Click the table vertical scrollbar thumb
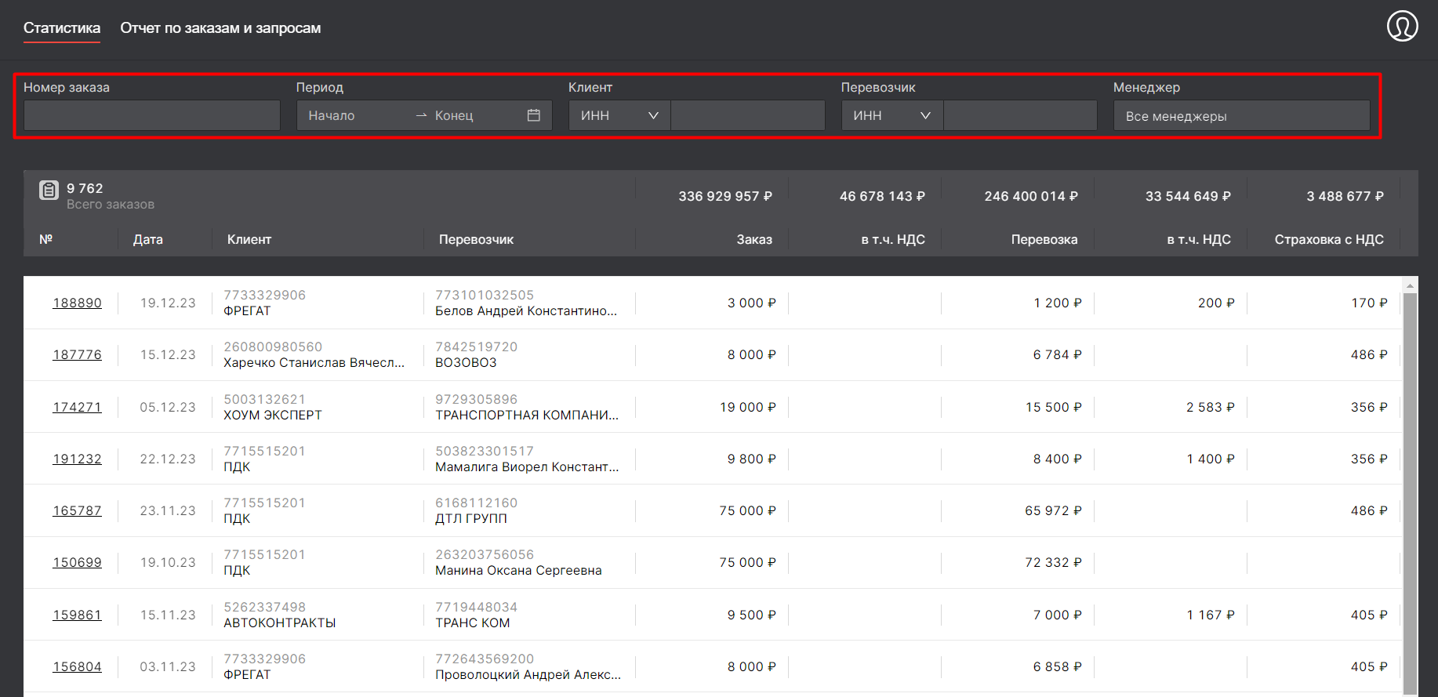The image size is (1438, 697). pos(1410,494)
